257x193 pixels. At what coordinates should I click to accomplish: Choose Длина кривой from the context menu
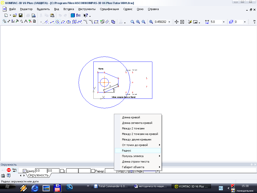coord(138,117)
